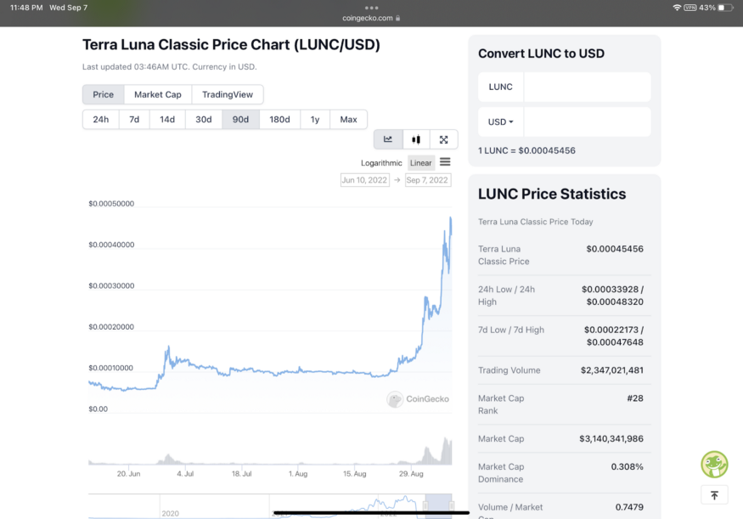This screenshot has height=519, width=743.
Task: Tap the scroll-to-top arrow button
Action: pos(715,495)
